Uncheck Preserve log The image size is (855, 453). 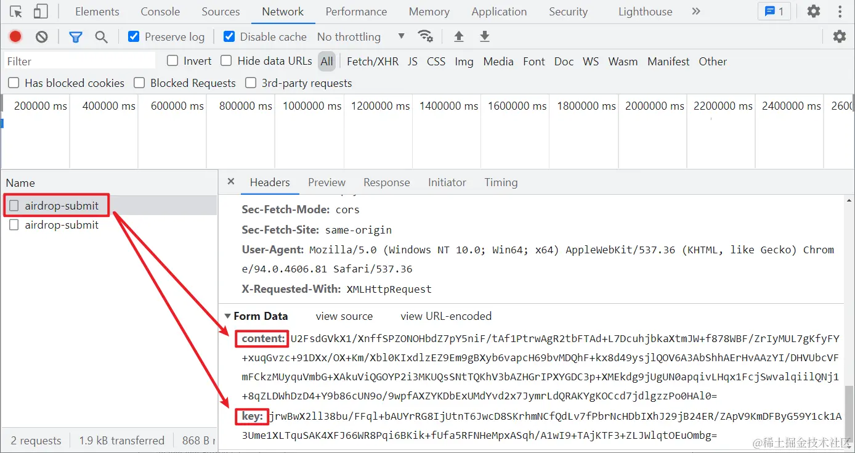[133, 36]
